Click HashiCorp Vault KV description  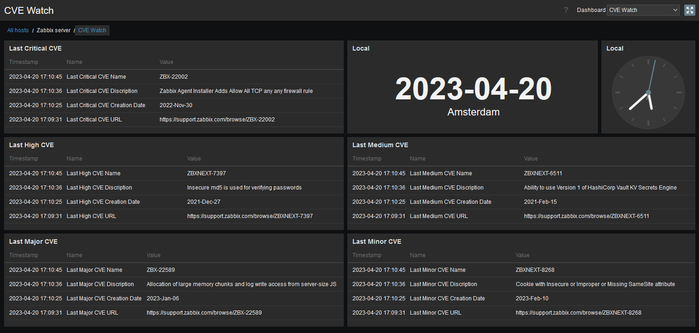[601, 188]
